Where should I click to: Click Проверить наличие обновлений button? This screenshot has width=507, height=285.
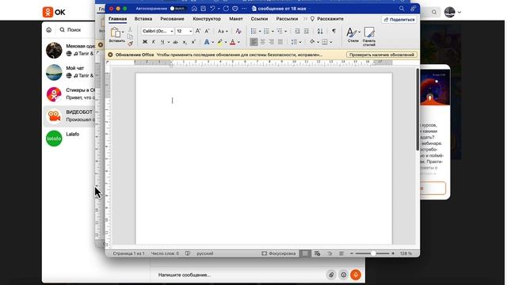tap(382, 55)
